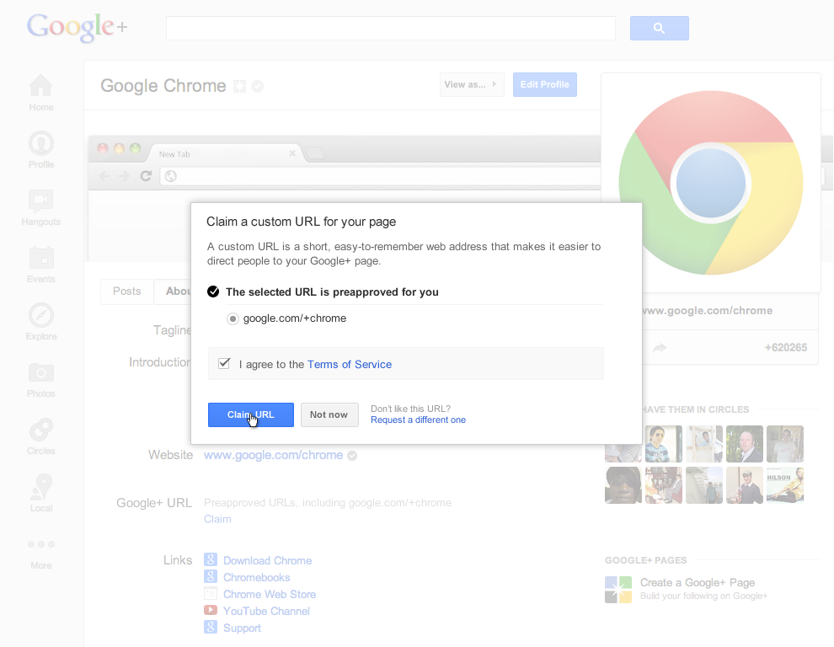Open the www.google.com/chrome website link

point(274,455)
